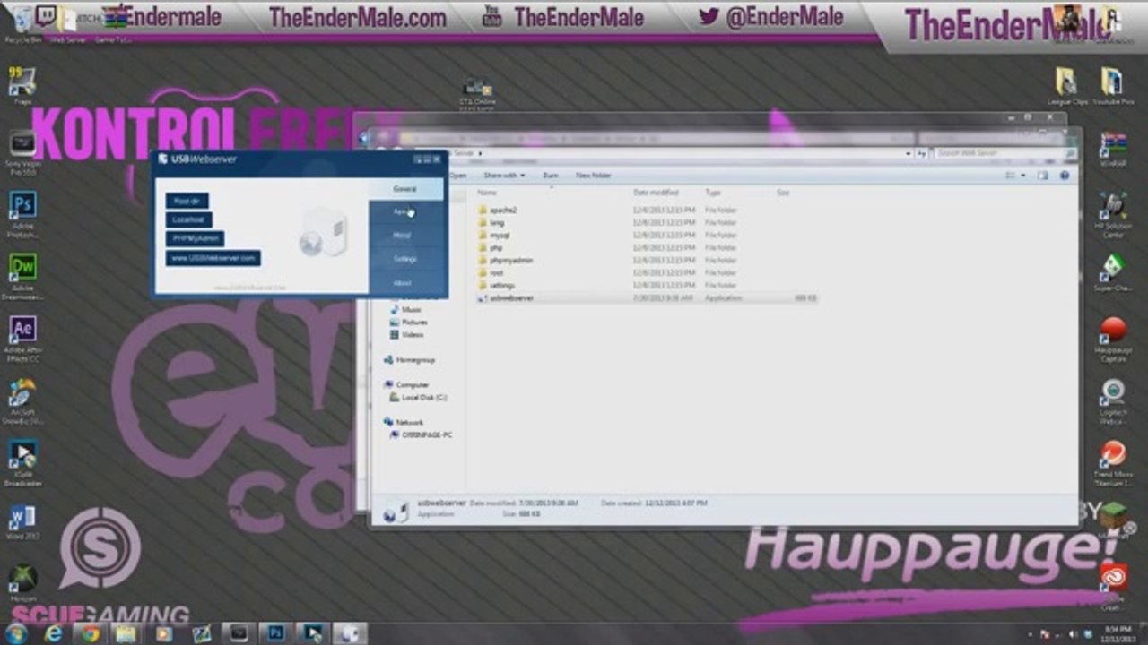
Task: Select the usbwebserver application file
Action: [646, 297]
